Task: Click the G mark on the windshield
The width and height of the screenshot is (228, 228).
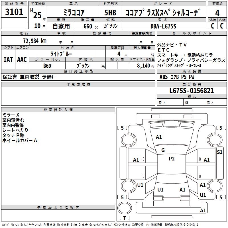Action: tap(163, 150)
